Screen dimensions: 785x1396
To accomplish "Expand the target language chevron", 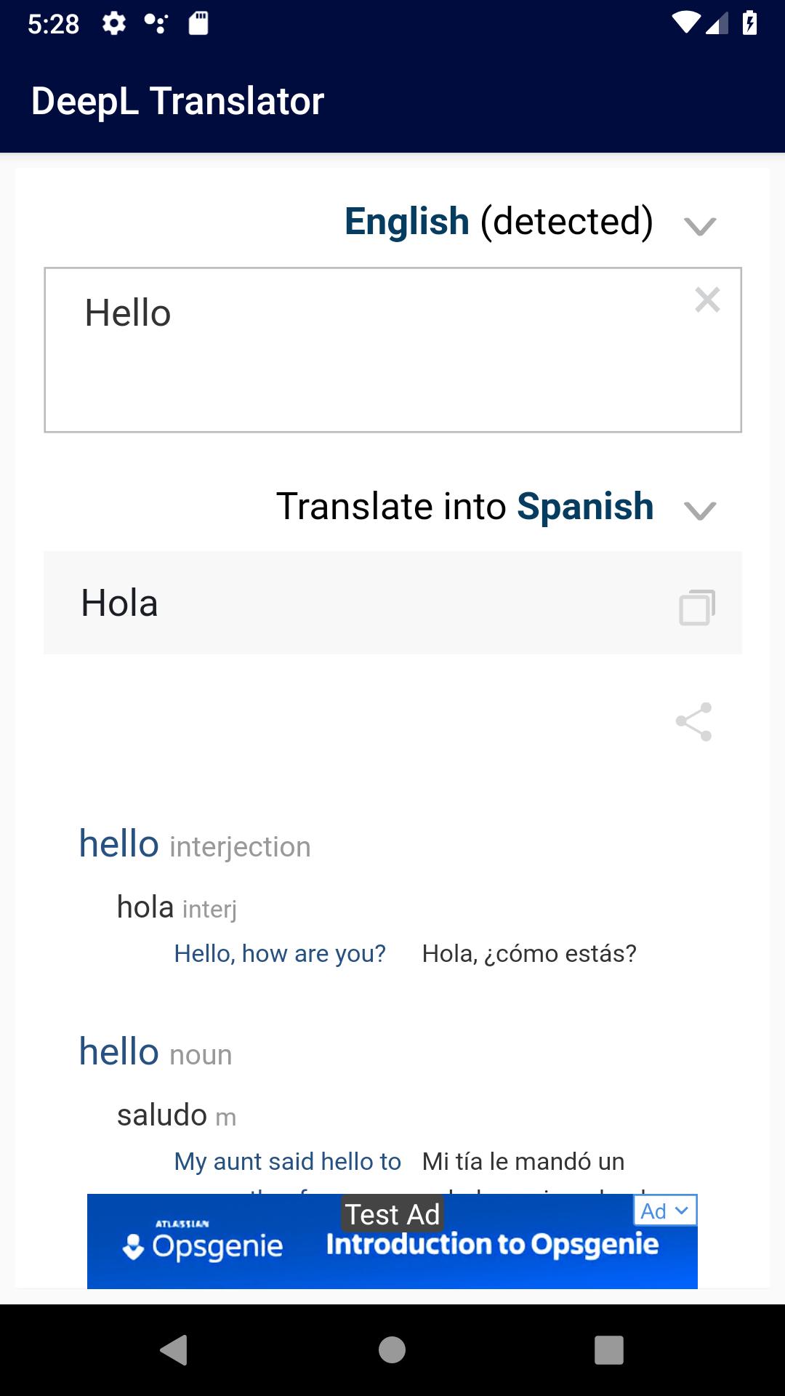I will 701,510.
